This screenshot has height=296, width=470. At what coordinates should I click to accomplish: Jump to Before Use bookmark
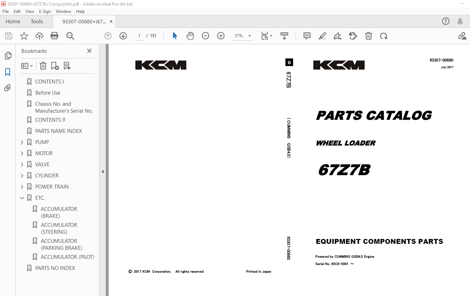(48, 93)
